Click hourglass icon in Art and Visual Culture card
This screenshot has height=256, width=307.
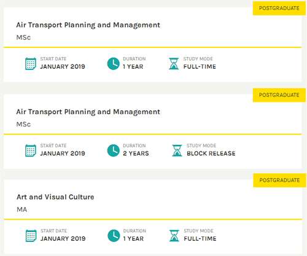click(x=174, y=236)
